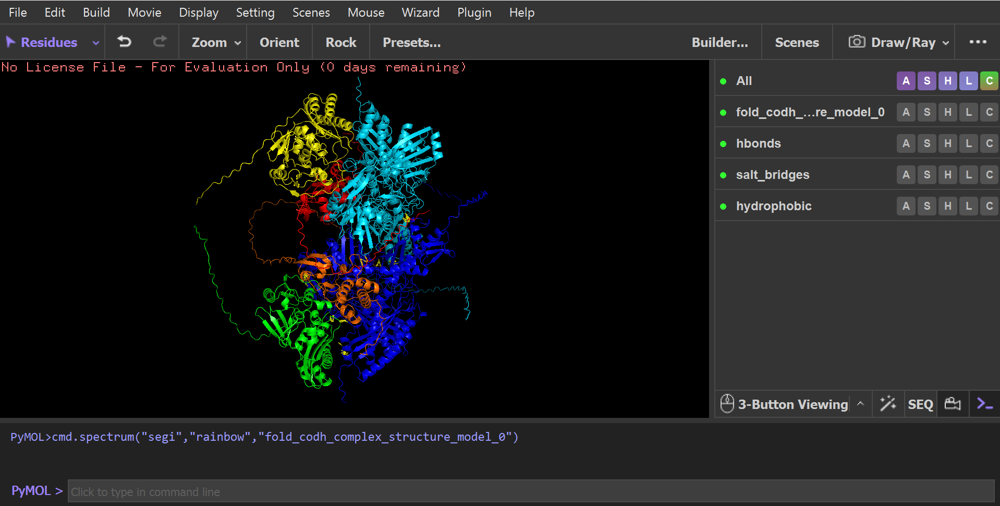Screen dimensions: 1000x506
Task: Click the magic wand wizard icon
Action: (x=888, y=404)
